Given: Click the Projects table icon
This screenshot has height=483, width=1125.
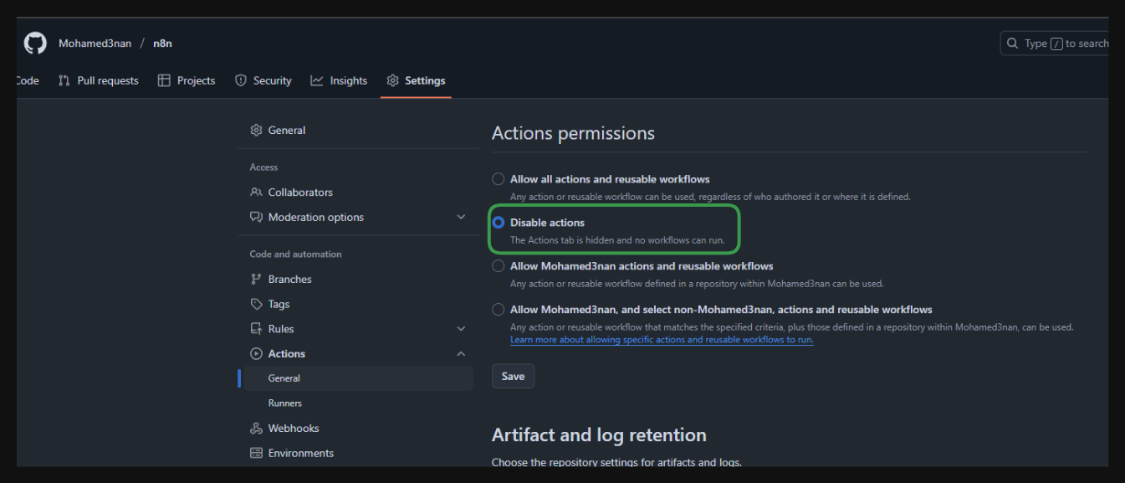Looking at the screenshot, I should [x=164, y=80].
